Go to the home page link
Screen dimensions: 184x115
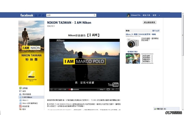click(154, 15)
